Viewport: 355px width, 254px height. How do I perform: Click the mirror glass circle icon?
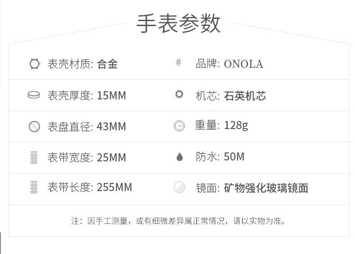tap(179, 187)
